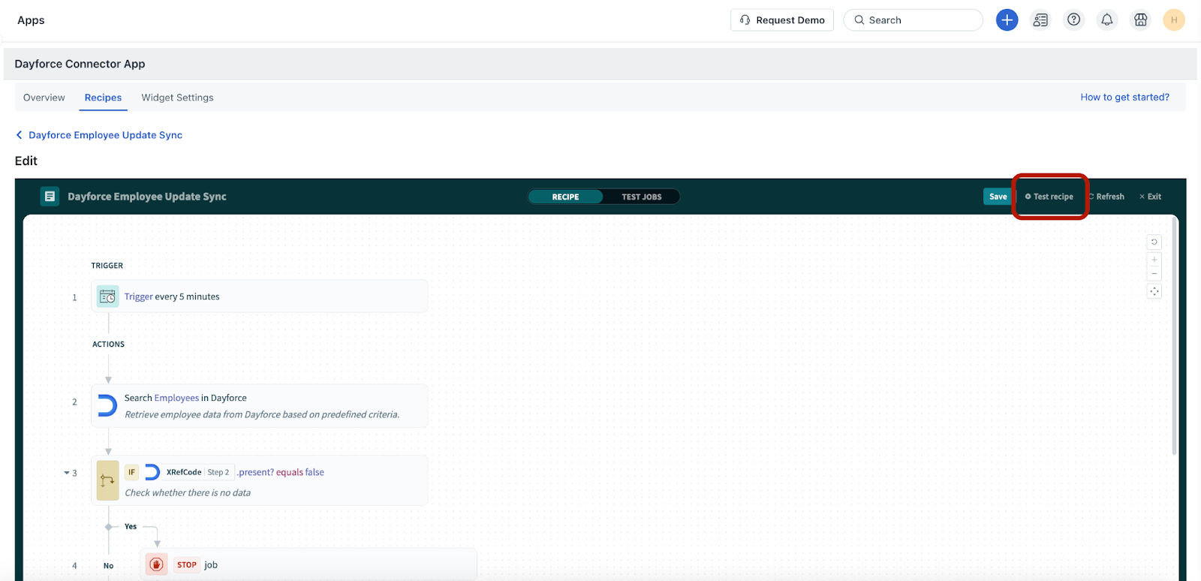
Task: Open the user avatar H profile
Action: (1174, 20)
